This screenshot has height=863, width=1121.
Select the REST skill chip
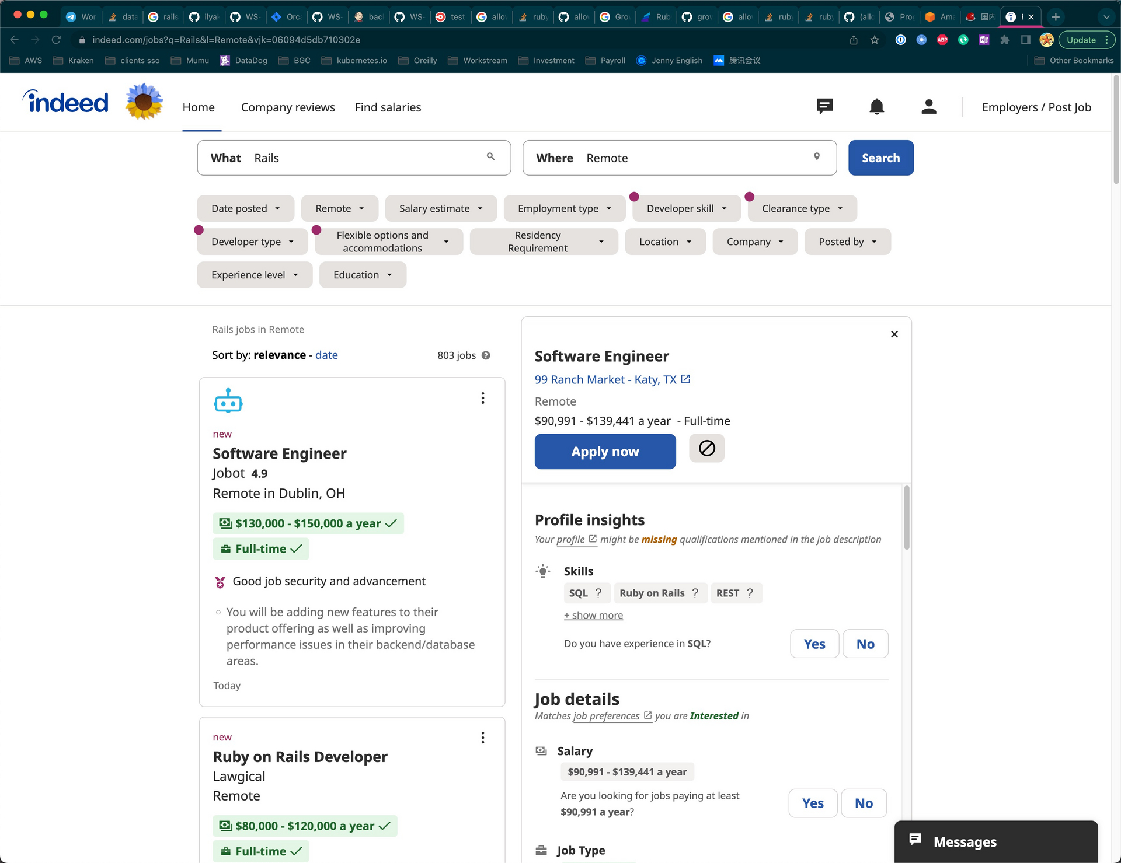pyautogui.click(x=736, y=593)
